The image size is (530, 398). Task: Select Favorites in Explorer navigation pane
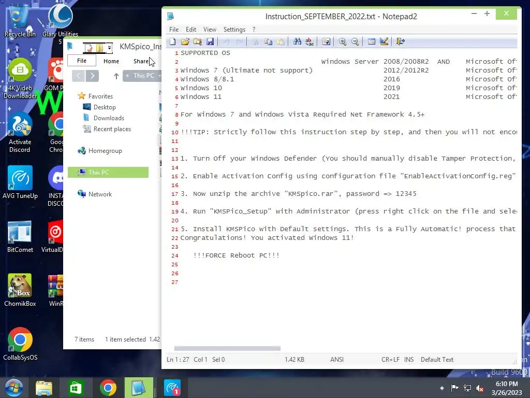(95, 96)
